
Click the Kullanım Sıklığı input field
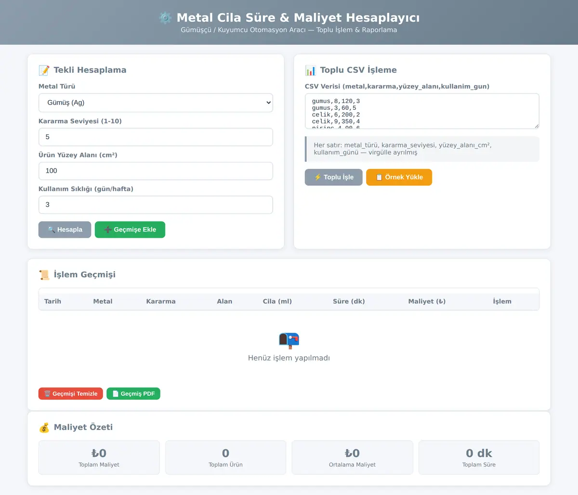click(156, 205)
